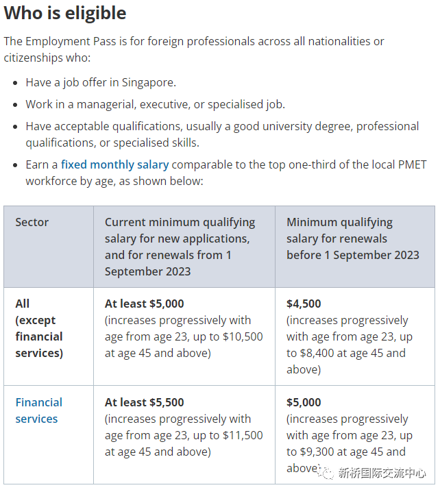Click the bold "At least $5,000" text
The image size is (440, 492).
[x=145, y=304]
